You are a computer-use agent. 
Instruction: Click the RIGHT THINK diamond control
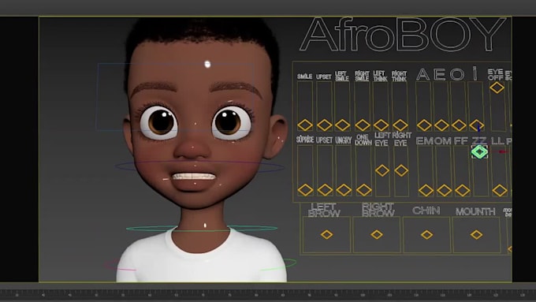pos(400,125)
